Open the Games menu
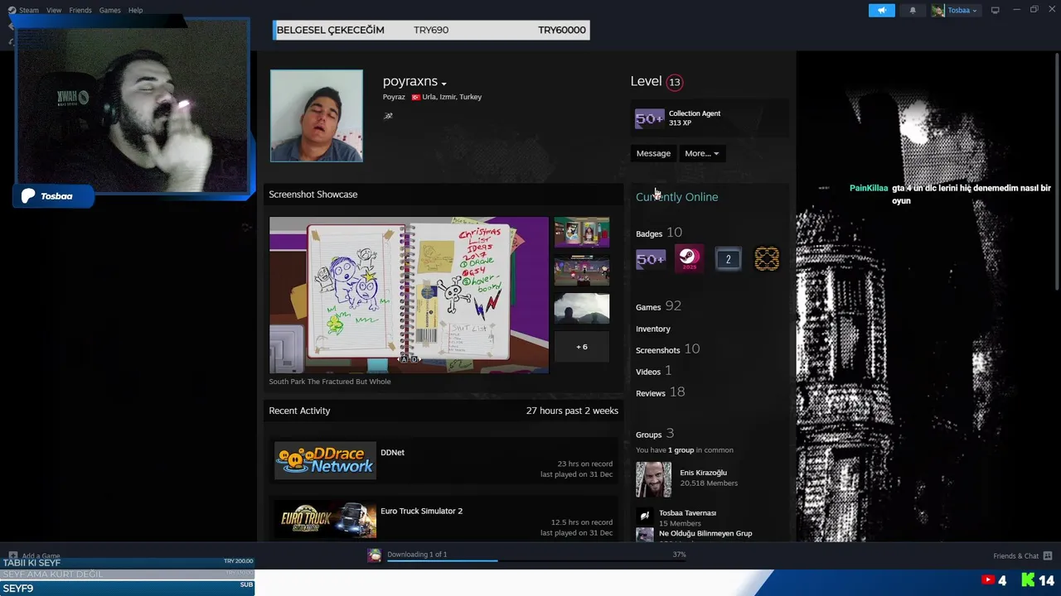 click(109, 10)
